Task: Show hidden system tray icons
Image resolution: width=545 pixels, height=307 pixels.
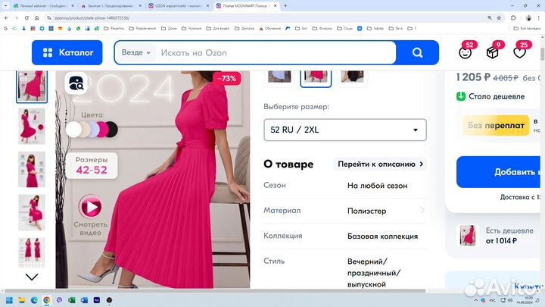Action: pos(475,300)
